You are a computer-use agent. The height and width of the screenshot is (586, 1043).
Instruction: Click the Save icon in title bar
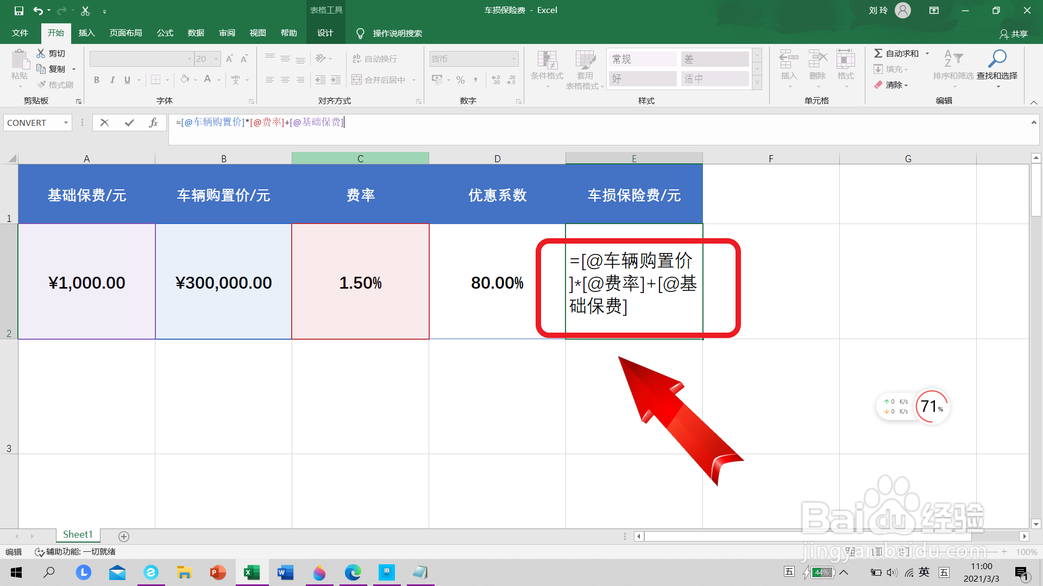18,10
